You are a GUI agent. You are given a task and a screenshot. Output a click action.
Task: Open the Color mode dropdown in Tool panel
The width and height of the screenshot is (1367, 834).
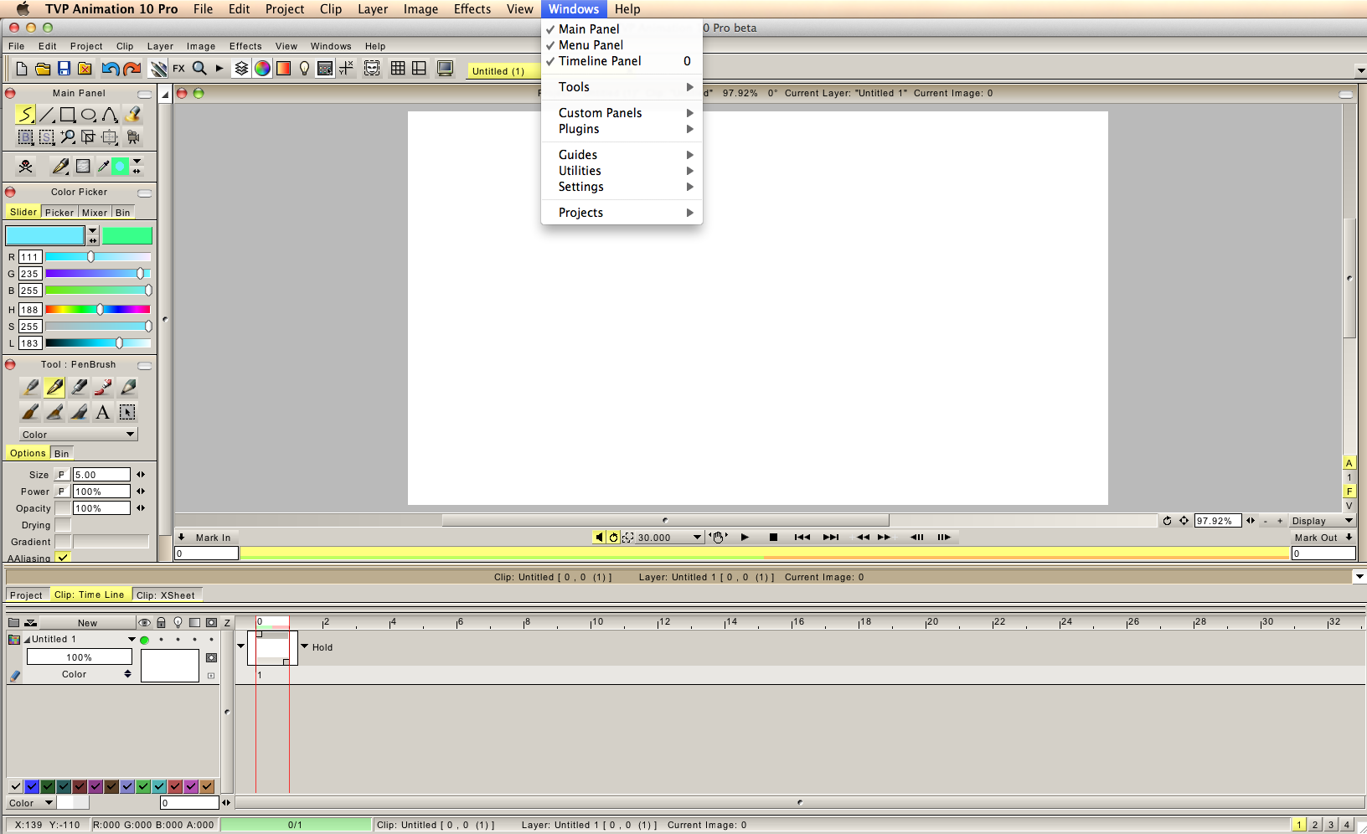tap(78, 435)
